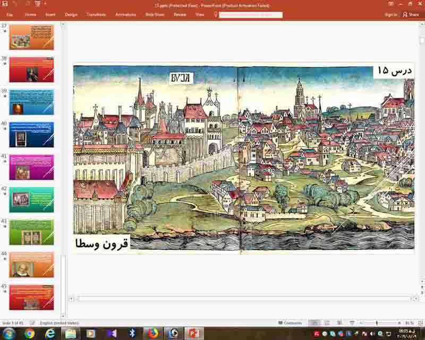Open spell check icon in status bar
The height and width of the screenshot is (340, 425).
pyautogui.click(x=32, y=323)
